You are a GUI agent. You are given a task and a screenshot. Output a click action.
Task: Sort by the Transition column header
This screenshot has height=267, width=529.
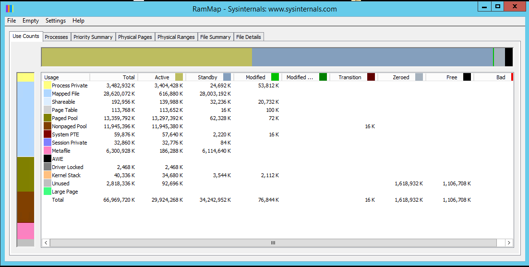(x=353, y=77)
